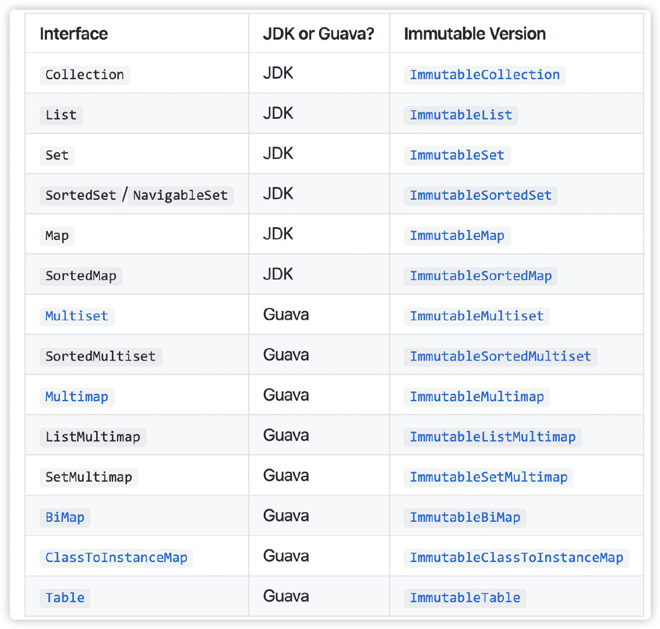Click the BiMap interface link

65,517
